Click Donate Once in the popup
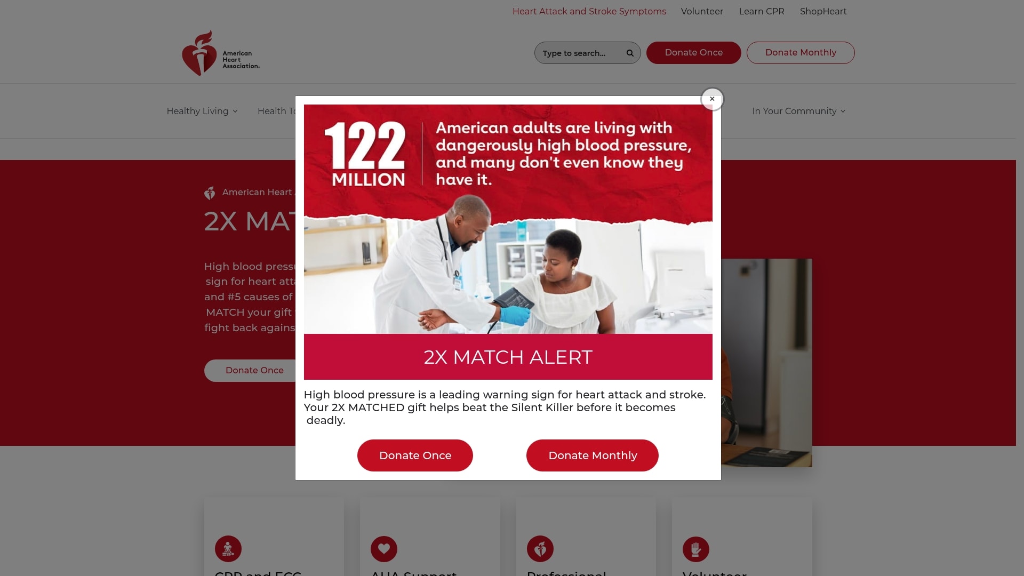The height and width of the screenshot is (576, 1024). tap(415, 455)
